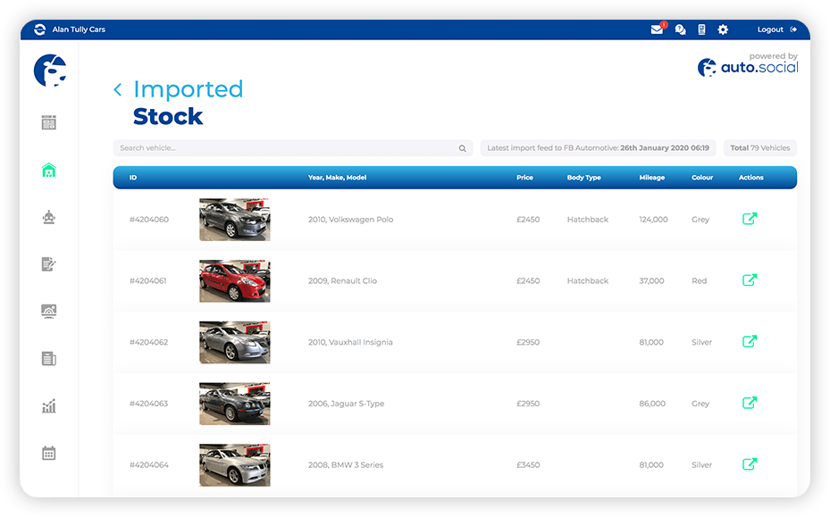Open the mail inbox icon with notification
Image resolution: width=830 pixels, height=517 pixels.
[658, 29]
